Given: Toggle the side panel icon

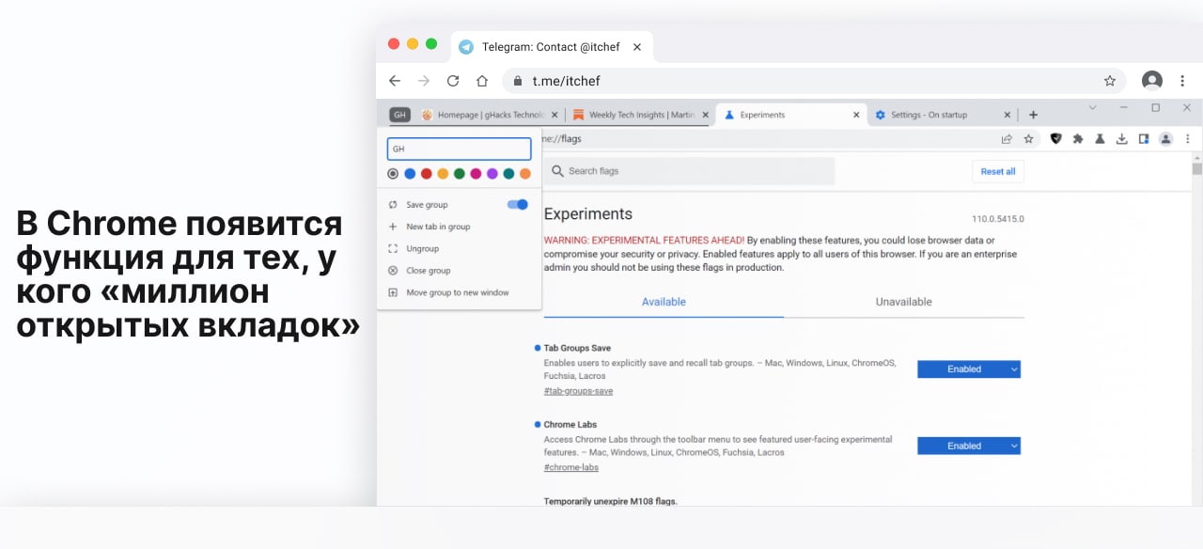Looking at the screenshot, I should coord(1144,139).
